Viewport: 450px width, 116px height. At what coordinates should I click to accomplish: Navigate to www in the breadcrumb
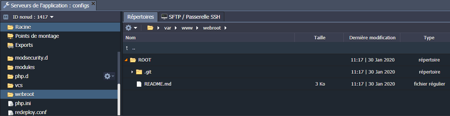point(187,28)
